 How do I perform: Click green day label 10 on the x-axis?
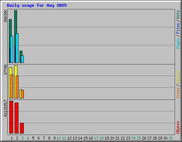[x=59, y=138]
